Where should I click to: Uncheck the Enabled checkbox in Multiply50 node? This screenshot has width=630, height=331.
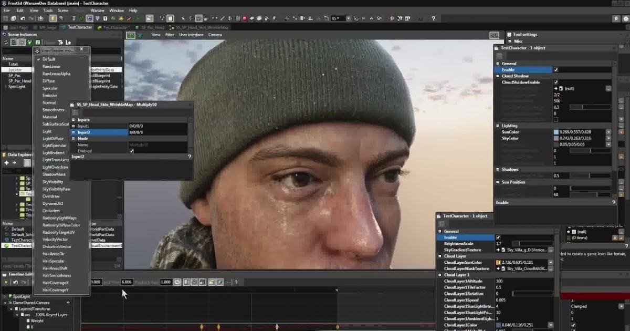coord(132,151)
